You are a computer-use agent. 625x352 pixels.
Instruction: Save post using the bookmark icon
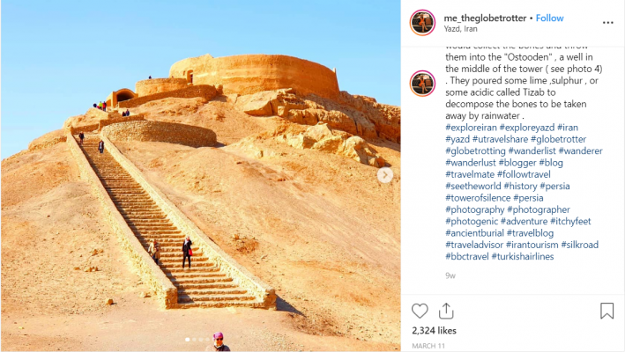point(606,311)
